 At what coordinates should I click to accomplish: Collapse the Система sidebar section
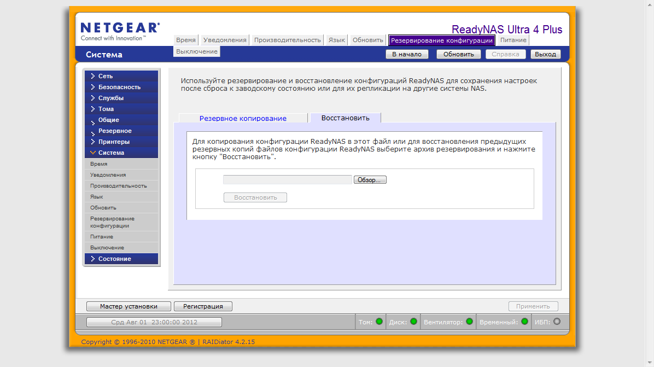[121, 152]
